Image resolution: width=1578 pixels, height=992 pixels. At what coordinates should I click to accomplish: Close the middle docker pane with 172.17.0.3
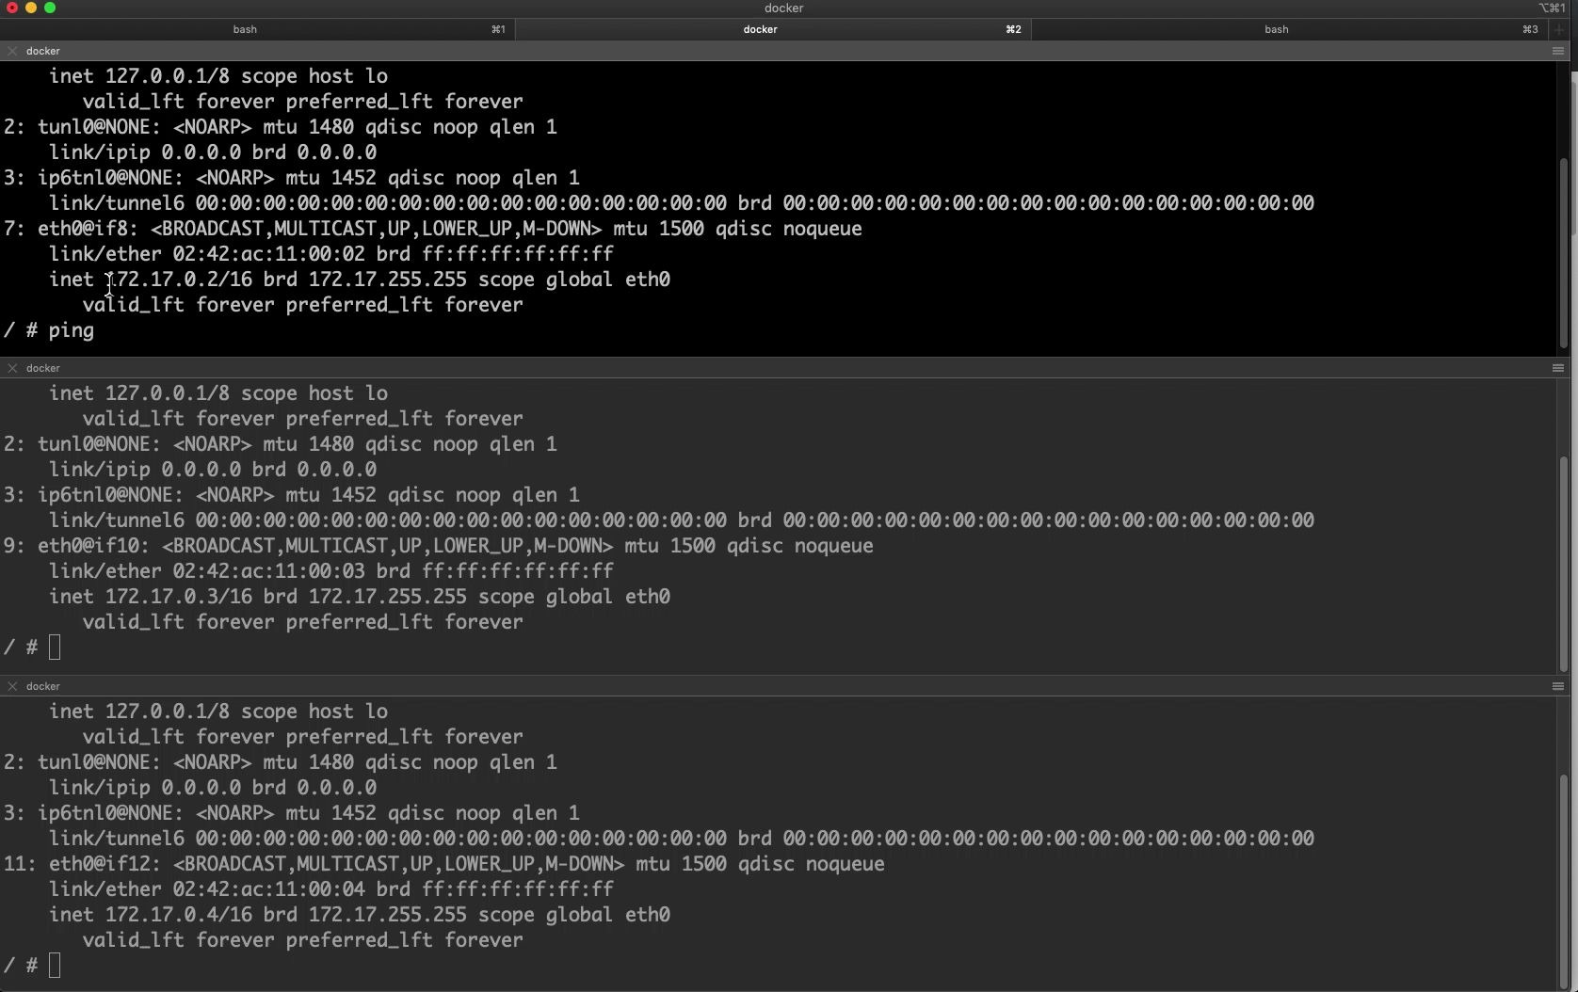click(x=12, y=368)
